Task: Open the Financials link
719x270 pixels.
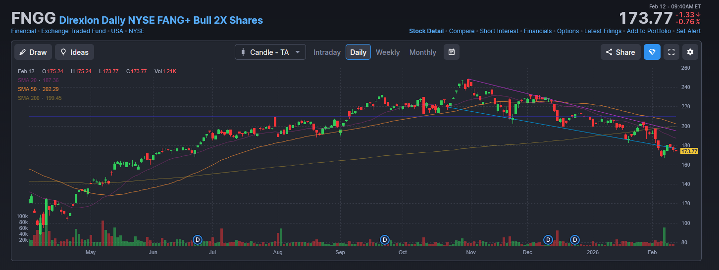Action: (538, 31)
